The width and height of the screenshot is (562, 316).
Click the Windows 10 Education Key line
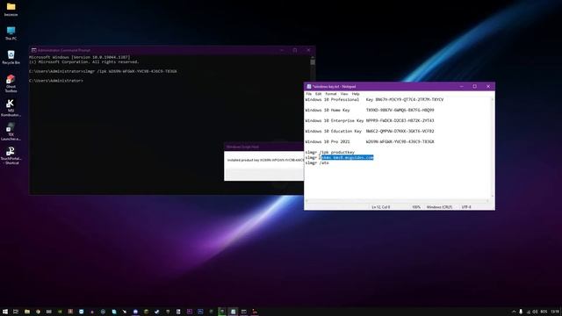pos(370,131)
